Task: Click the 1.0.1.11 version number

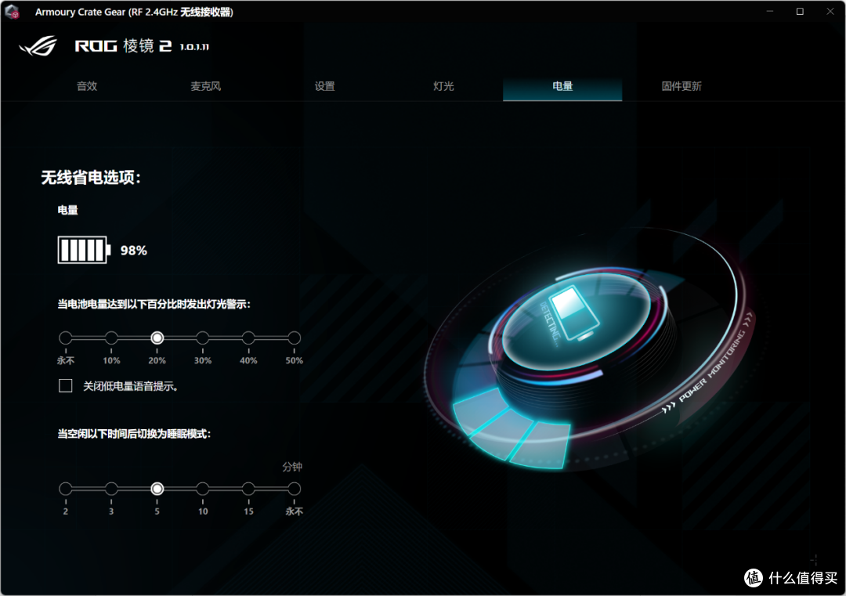Action: pyautogui.click(x=194, y=47)
